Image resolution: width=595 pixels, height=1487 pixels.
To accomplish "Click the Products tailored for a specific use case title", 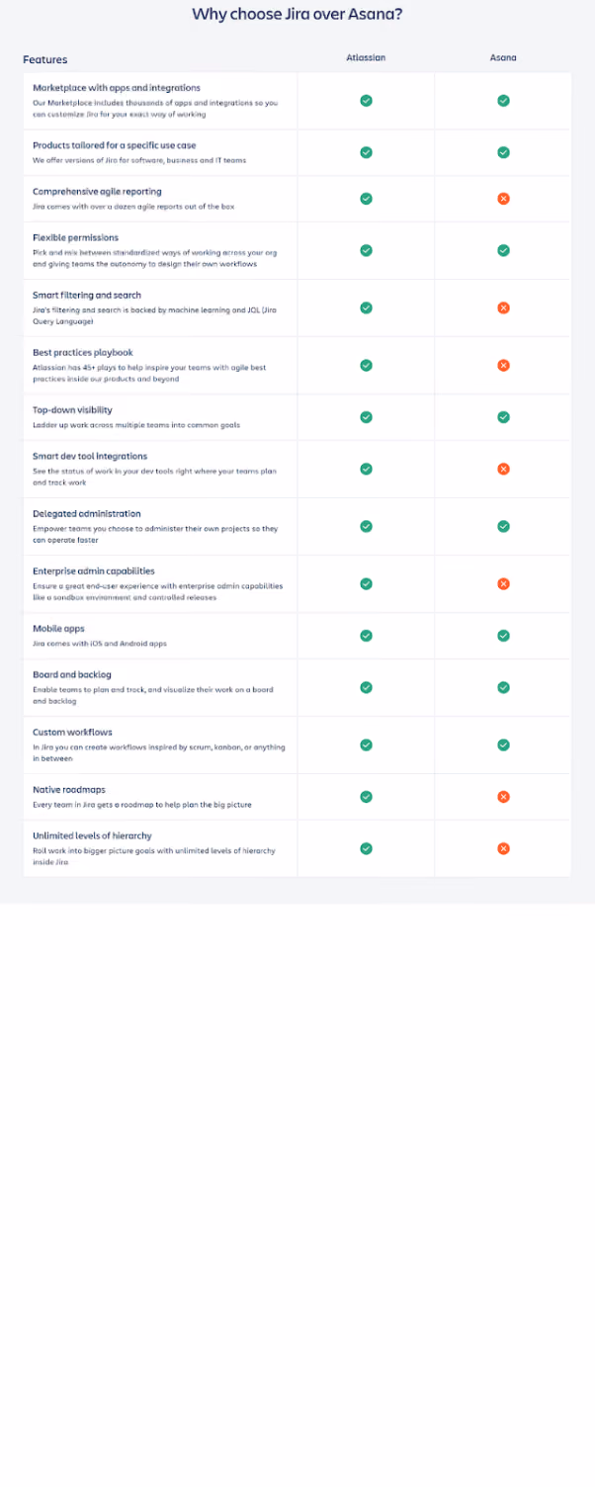I will pyautogui.click(x=114, y=145).
